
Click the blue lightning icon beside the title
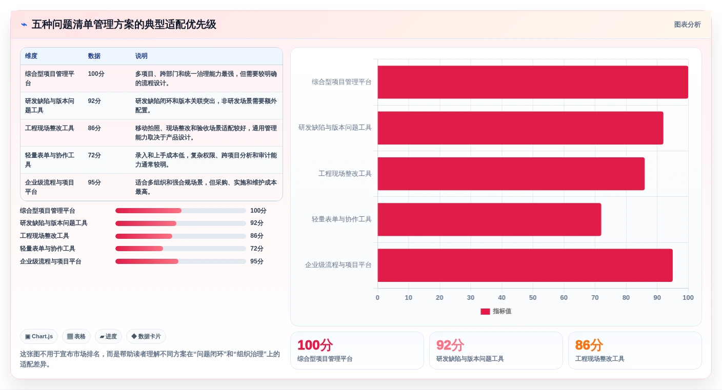tap(24, 25)
